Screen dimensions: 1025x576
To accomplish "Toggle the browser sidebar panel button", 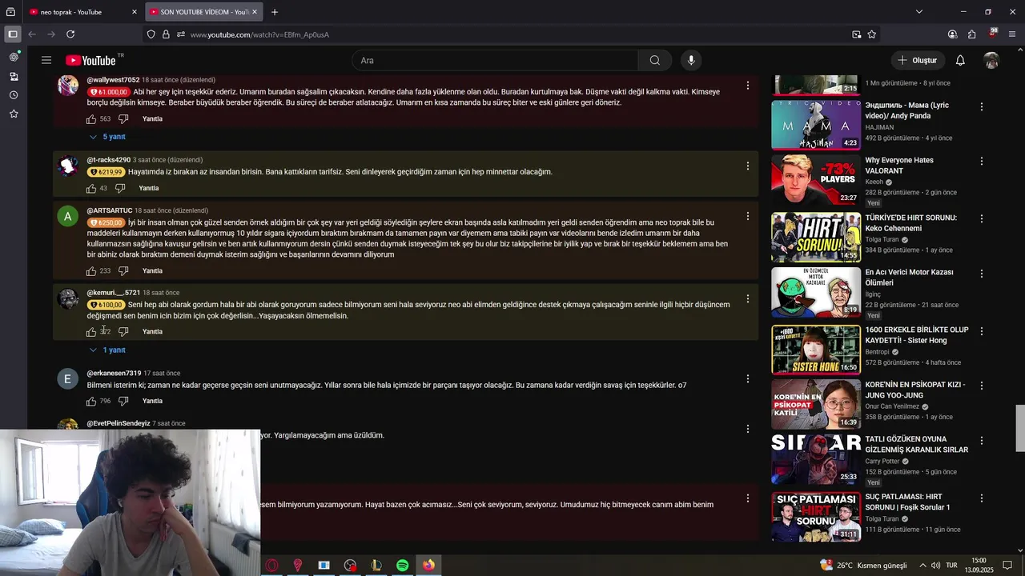I will pos(13,34).
